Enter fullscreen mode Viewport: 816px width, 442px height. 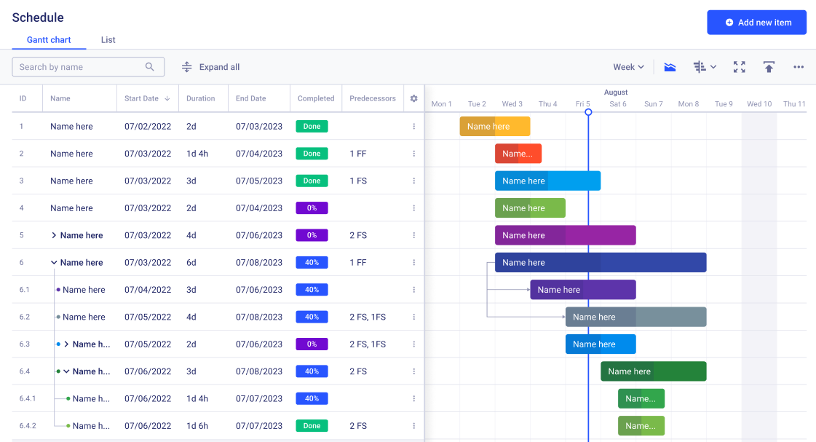pos(739,66)
